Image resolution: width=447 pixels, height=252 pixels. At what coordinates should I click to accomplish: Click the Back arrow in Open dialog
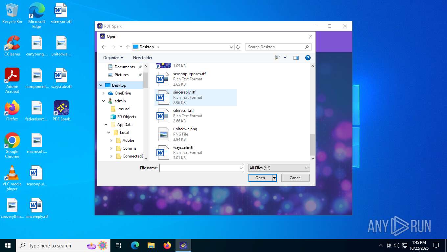[104, 47]
